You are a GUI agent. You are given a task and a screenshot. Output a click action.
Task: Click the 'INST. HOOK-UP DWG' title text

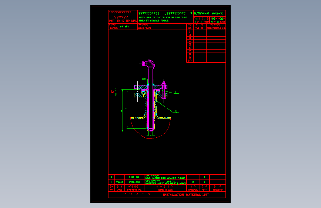click(123, 21)
